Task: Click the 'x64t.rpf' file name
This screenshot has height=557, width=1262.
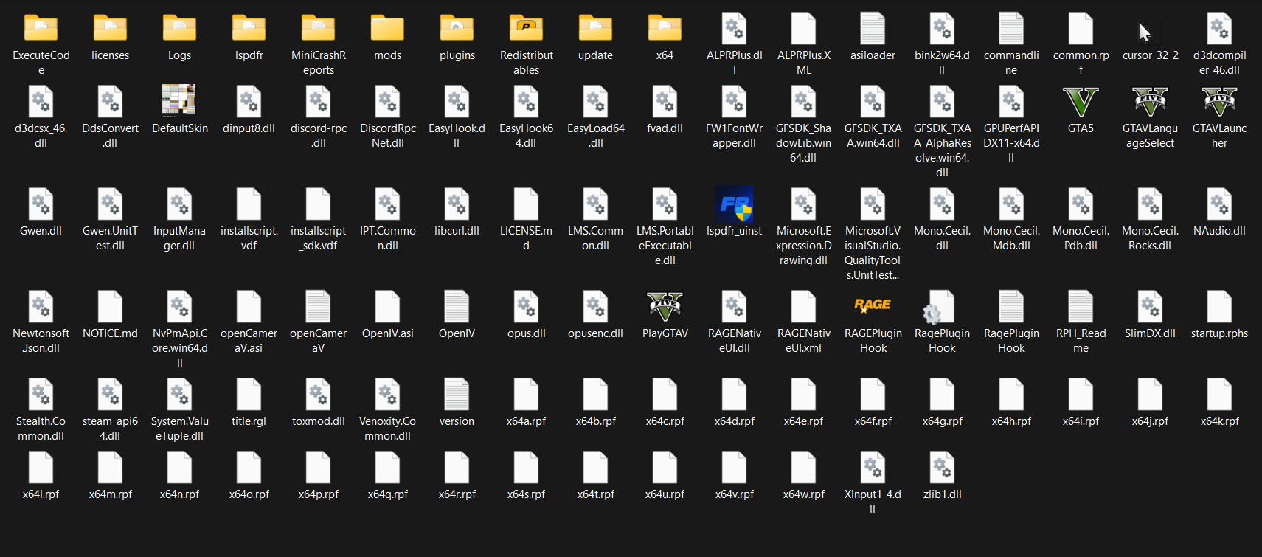Action: point(596,494)
